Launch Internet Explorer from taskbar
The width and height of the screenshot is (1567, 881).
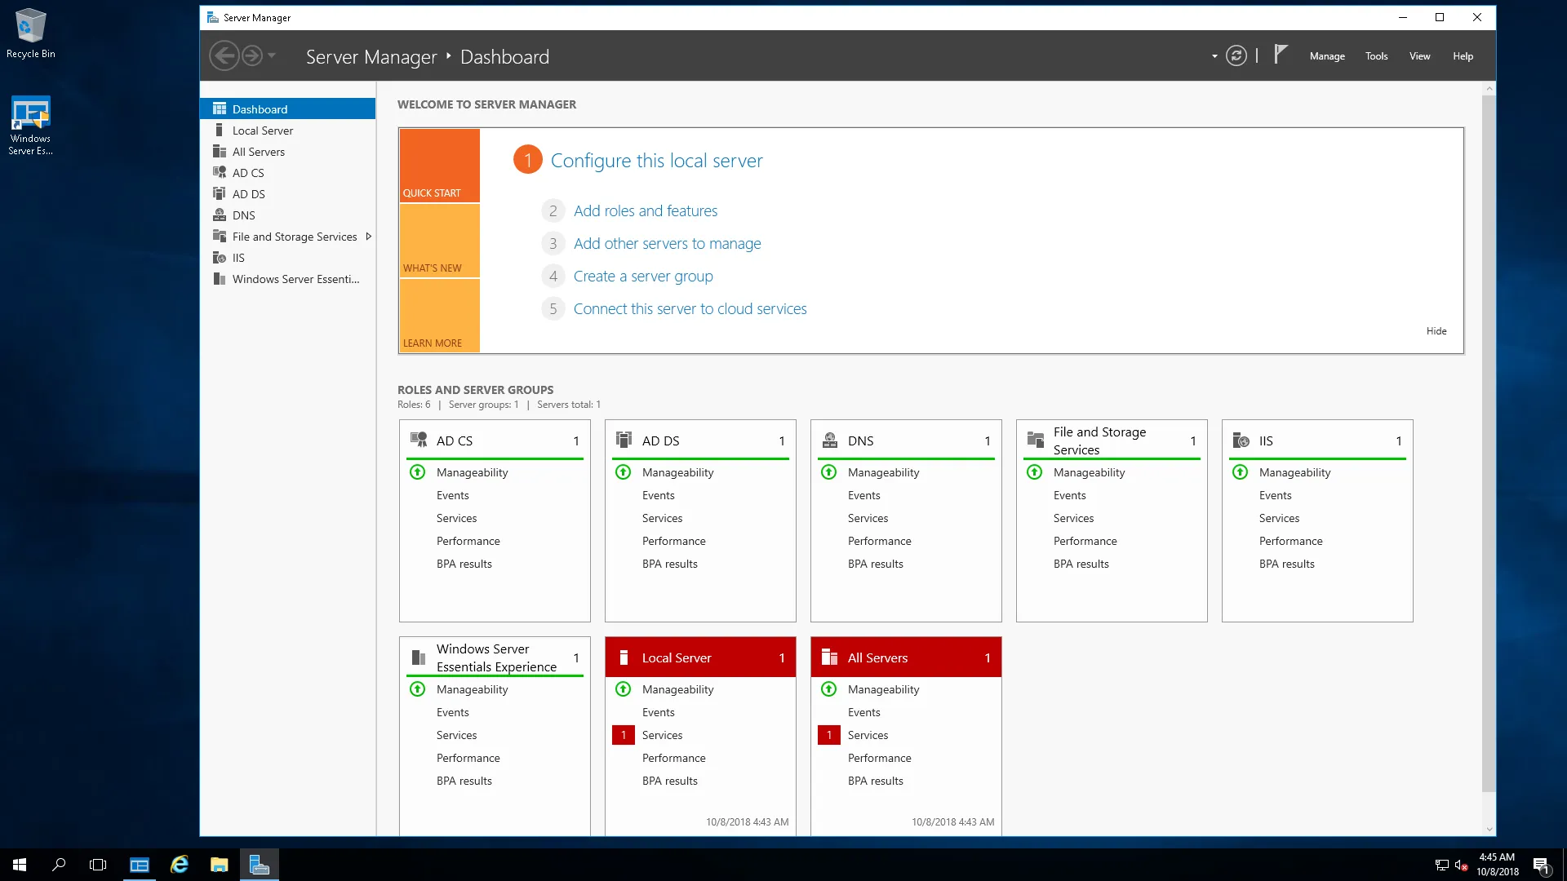180,865
